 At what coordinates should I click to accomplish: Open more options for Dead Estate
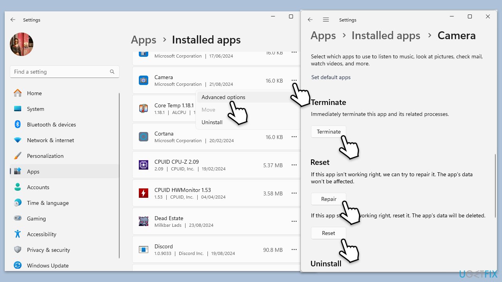[294, 222]
